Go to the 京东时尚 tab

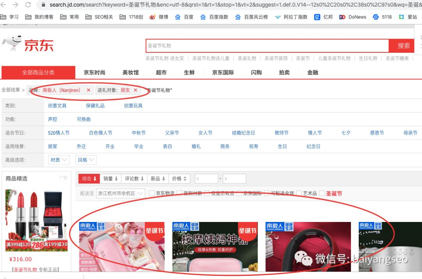pyautogui.click(x=95, y=72)
